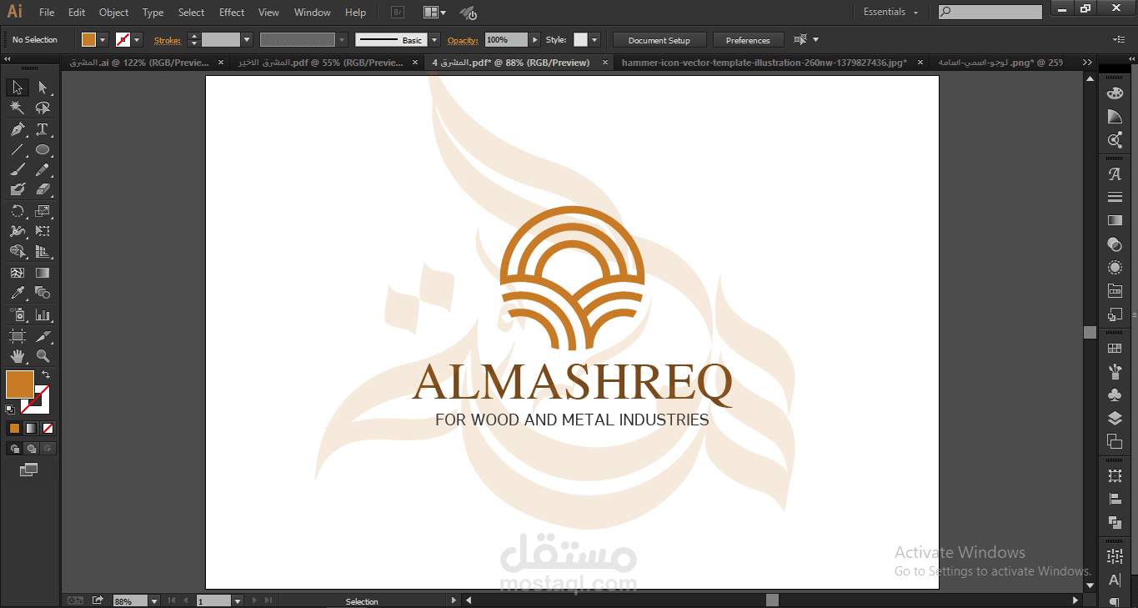
Task: Open the Color panel icon in dock
Action: pos(1115,93)
